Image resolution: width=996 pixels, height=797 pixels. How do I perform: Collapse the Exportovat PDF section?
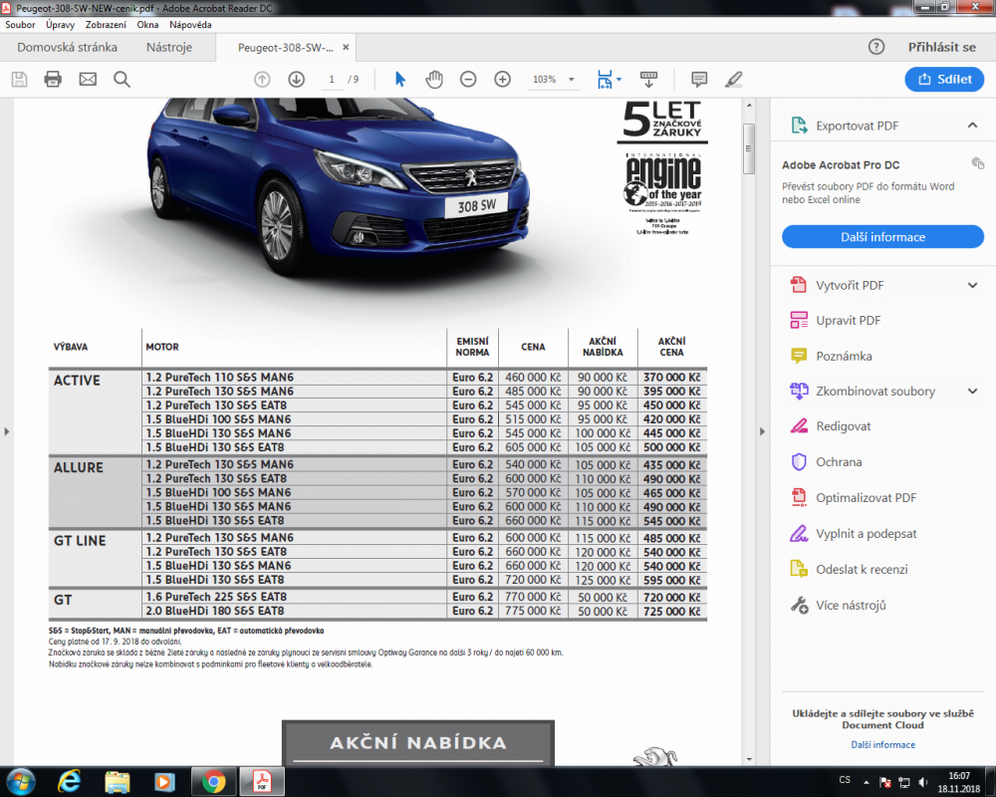[972, 126]
